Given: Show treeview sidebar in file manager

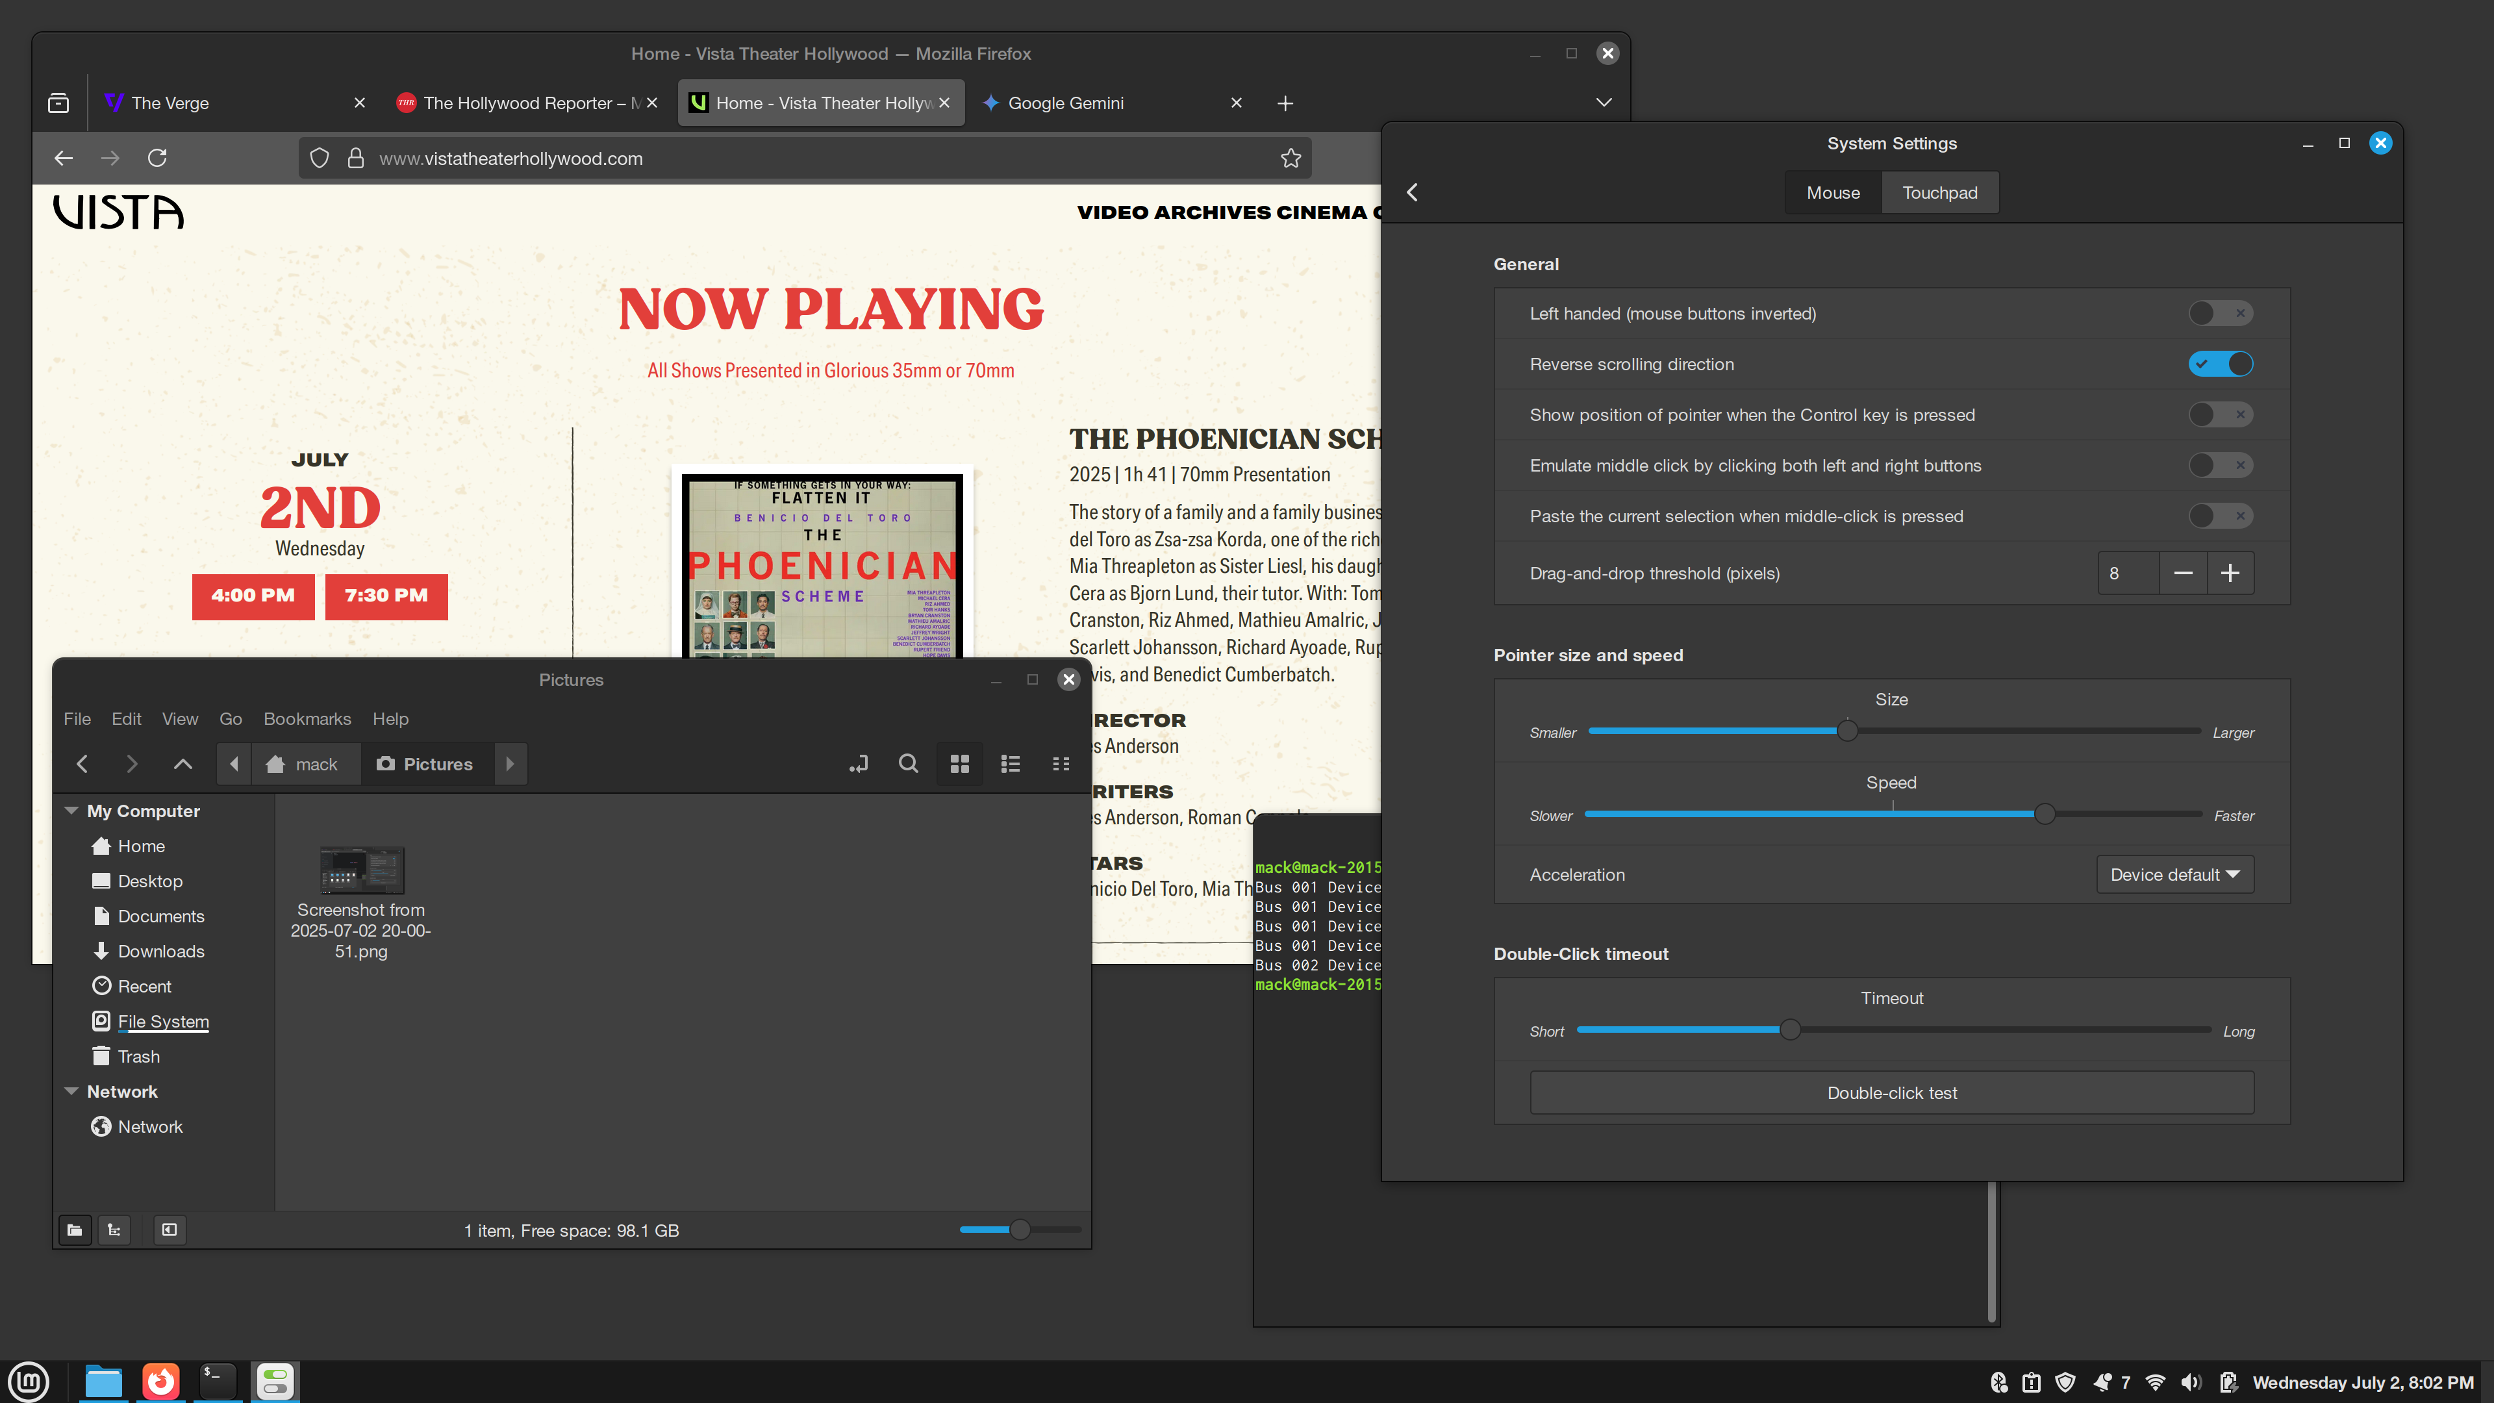Looking at the screenshot, I should point(114,1230).
